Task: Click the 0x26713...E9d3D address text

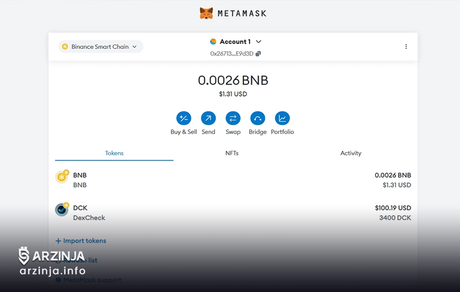Action: tap(232, 54)
